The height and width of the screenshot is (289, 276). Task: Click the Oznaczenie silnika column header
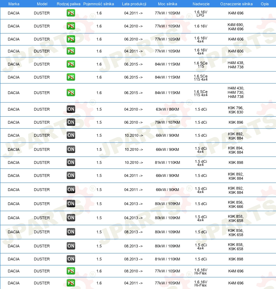236,4
